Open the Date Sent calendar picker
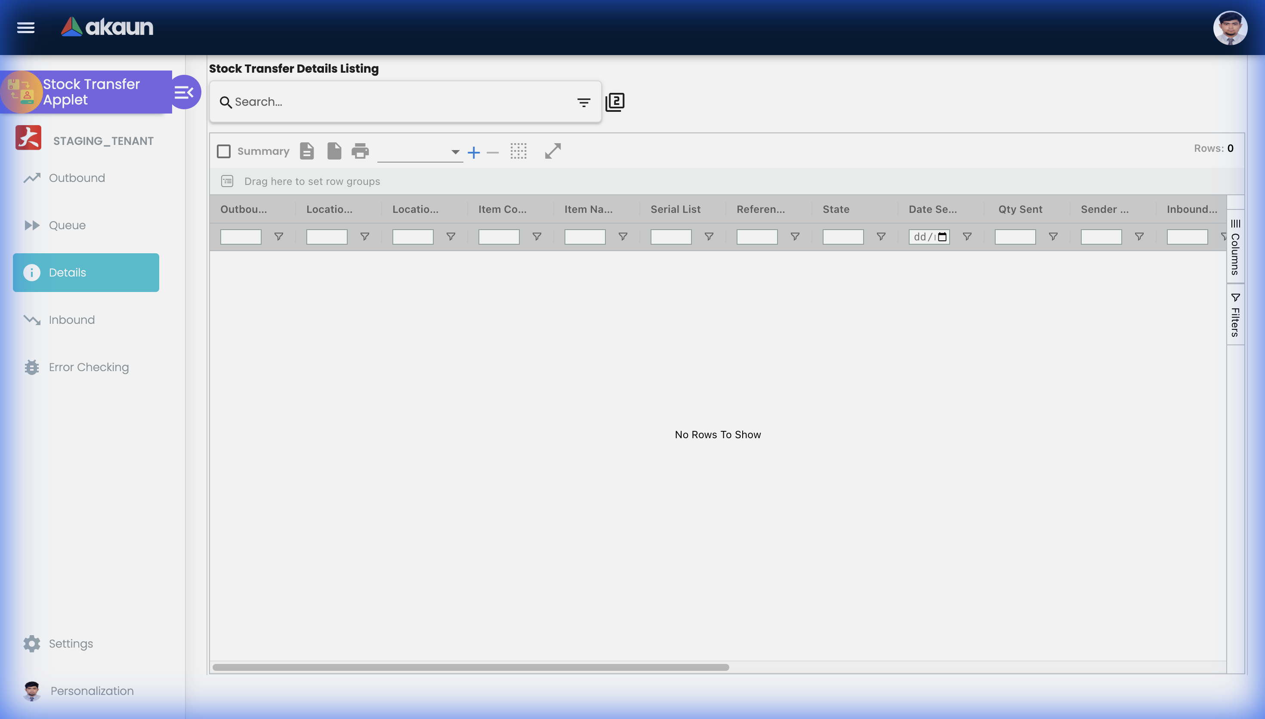 tap(942, 237)
